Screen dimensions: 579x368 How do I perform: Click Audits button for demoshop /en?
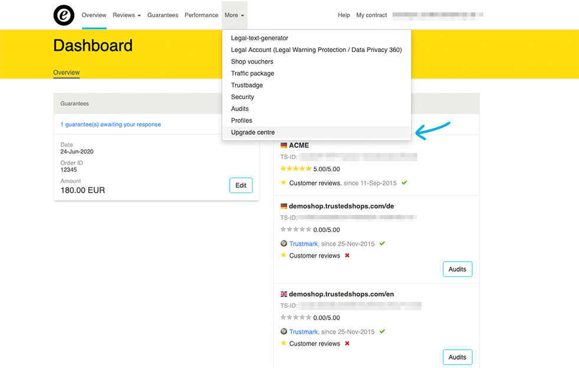457,357
